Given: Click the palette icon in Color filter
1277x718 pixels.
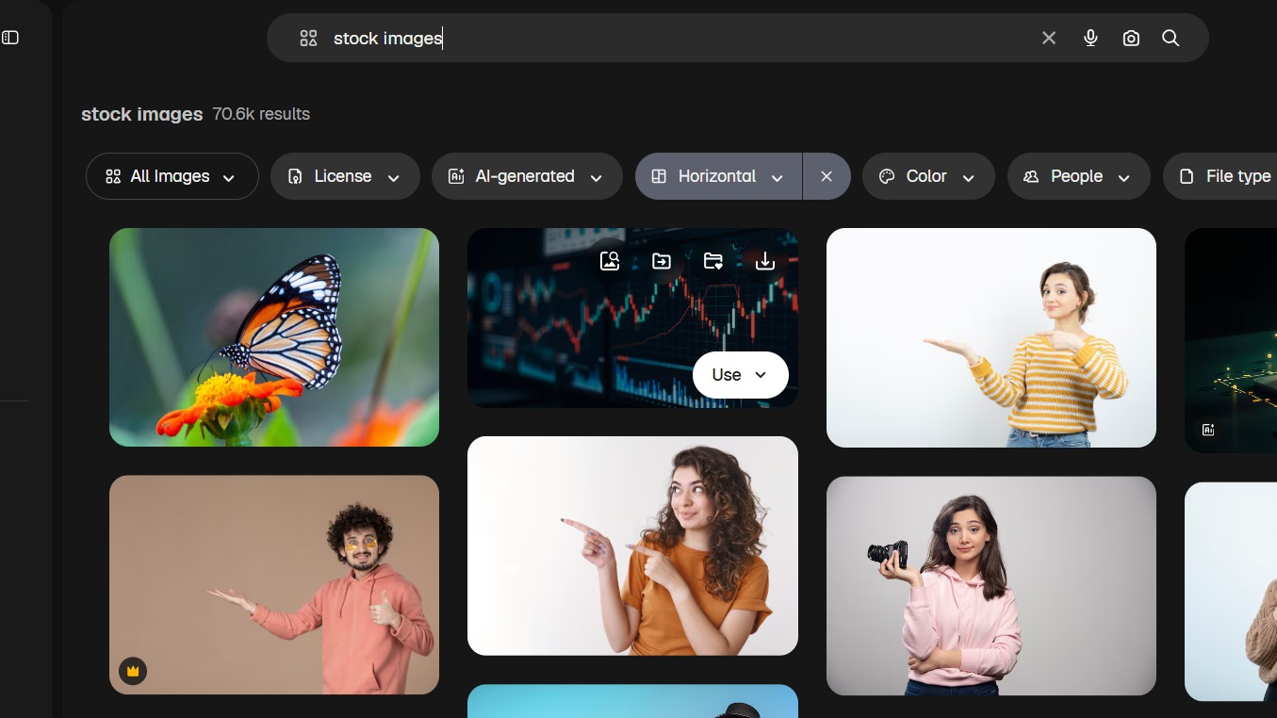Looking at the screenshot, I should point(886,176).
